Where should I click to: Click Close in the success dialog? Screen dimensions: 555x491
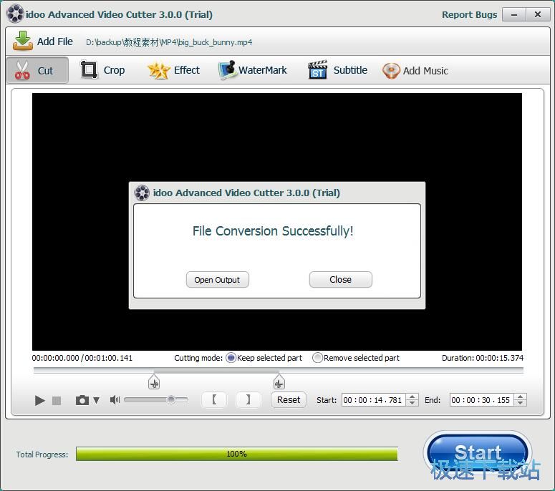[x=340, y=279]
